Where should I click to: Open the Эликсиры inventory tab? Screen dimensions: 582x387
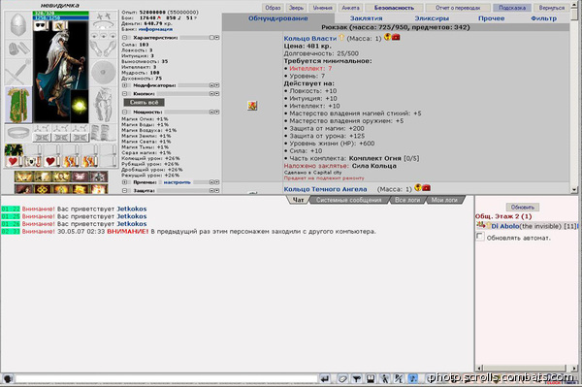(432, 18)
